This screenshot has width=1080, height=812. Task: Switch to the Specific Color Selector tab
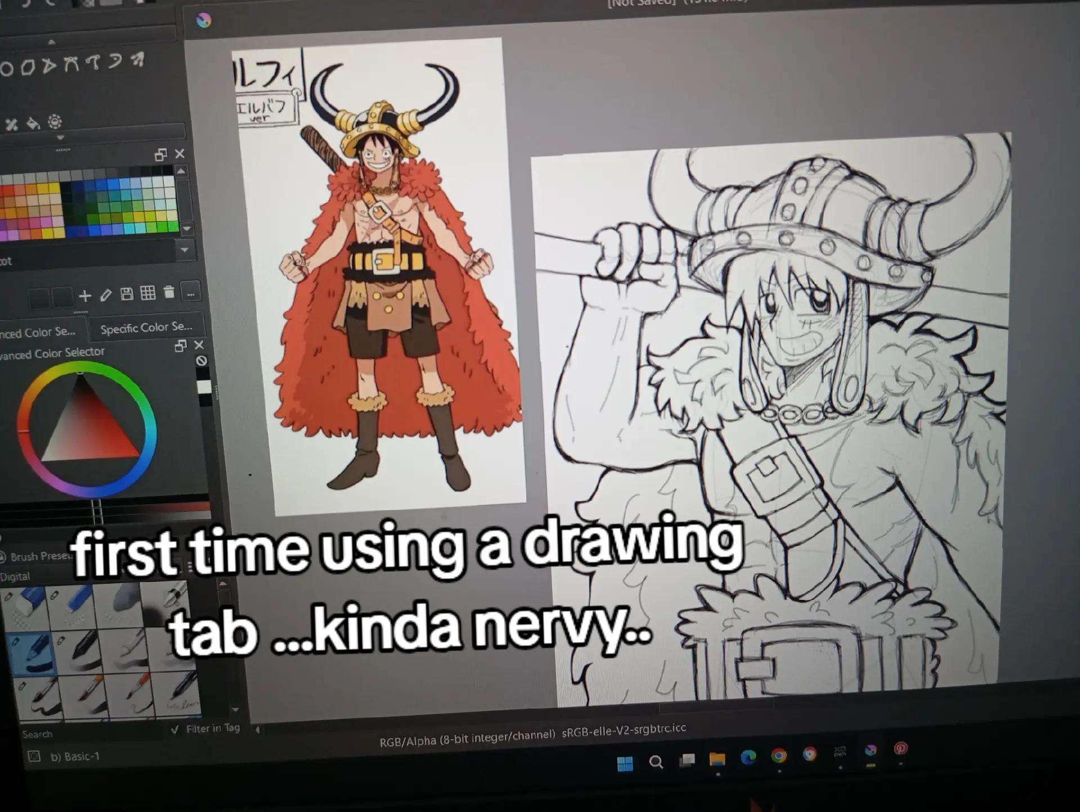coord(146,327)
